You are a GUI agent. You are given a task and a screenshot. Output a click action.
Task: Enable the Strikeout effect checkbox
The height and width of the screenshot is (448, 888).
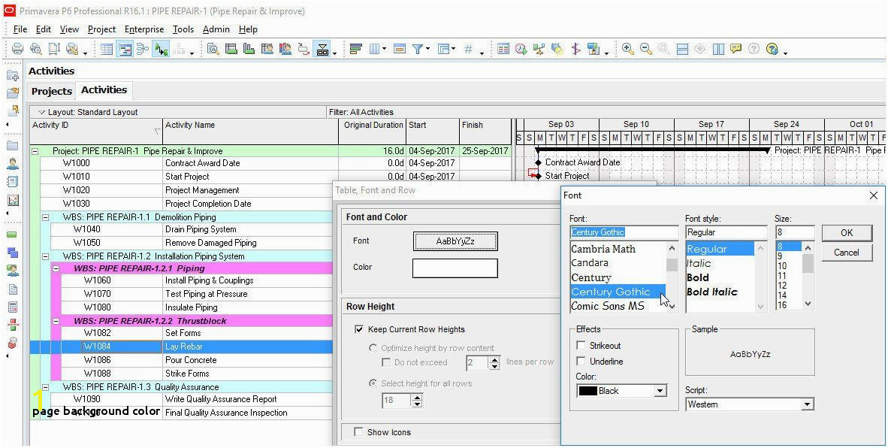point(581,346)
